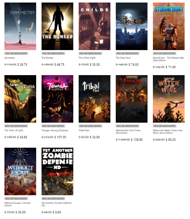Click Without Escape: Console Edition title
The image size is (190, 219).
point(17,204)
